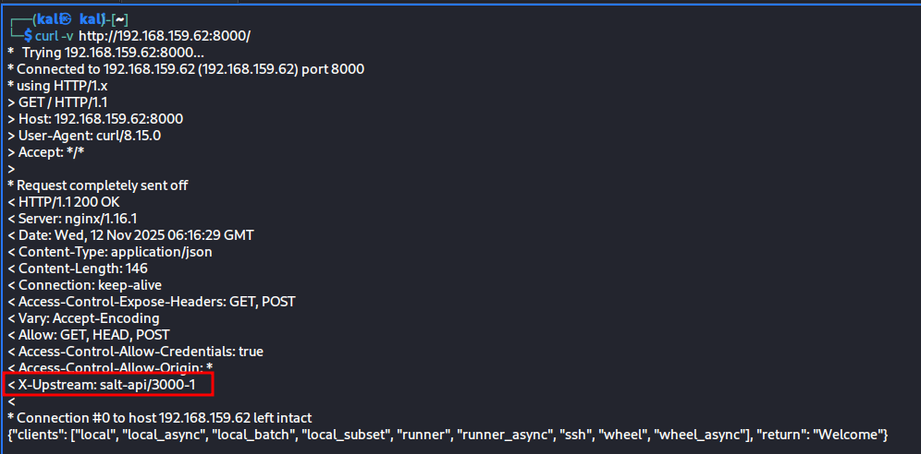Click the highlighted X-Upstream salt-api header
921x454 pixels.
point(106,384)
